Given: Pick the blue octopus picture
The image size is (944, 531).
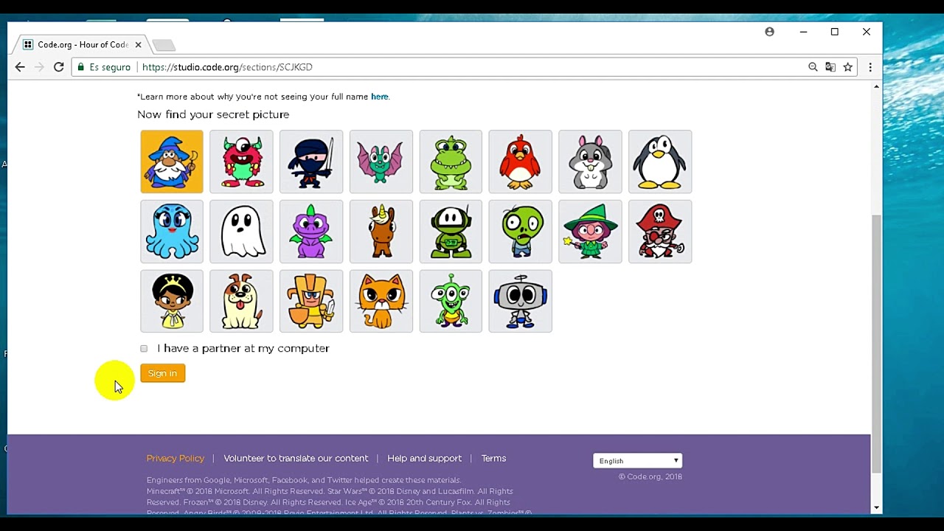Looking at the screenshot, I should pos(172,232).
